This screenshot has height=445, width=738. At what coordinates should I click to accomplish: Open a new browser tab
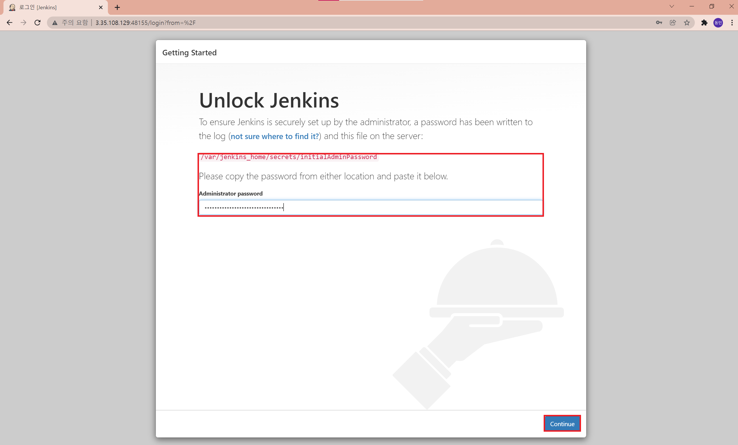coord(117,8)
